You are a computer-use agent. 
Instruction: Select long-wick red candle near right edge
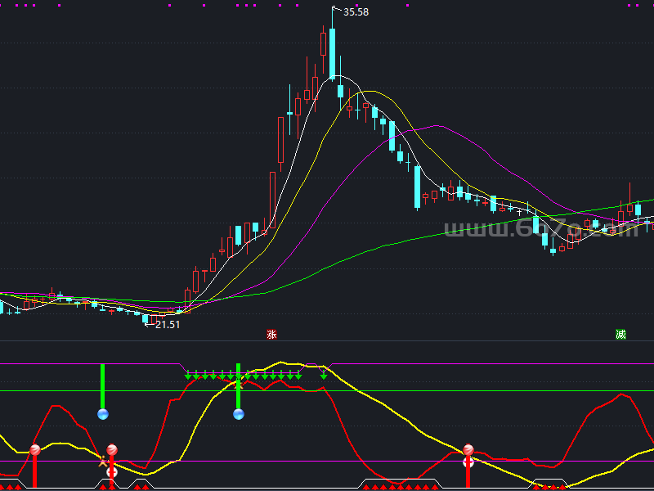click(x=629, y=209)
